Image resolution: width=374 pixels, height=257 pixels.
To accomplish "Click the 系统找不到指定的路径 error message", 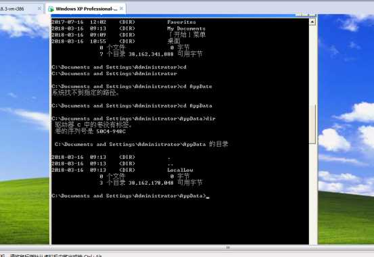I will tap(85, 93).
